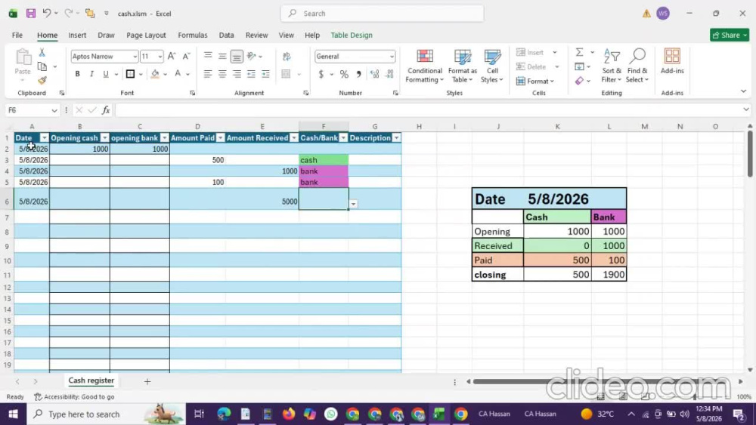Toggle bottom align
756x425 pixels.
tap(237, 57)
